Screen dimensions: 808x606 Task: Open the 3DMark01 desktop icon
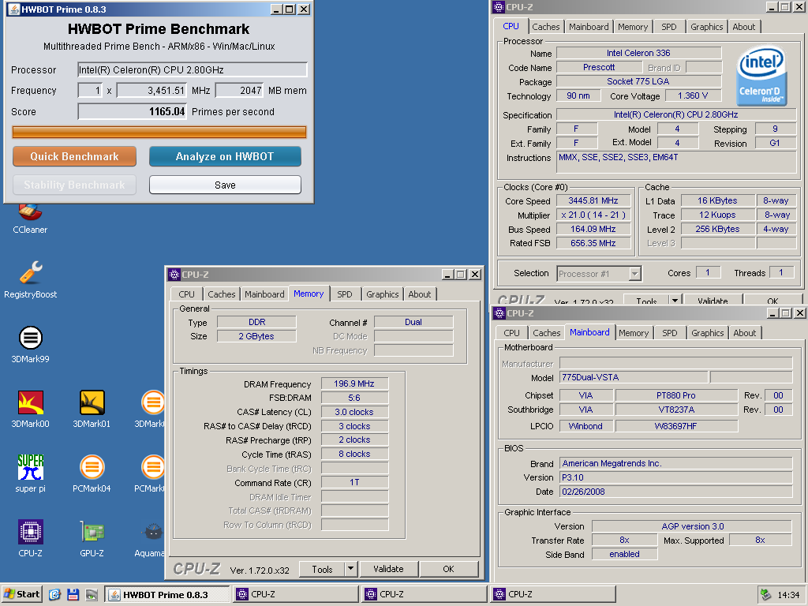[x=92, y=410]
